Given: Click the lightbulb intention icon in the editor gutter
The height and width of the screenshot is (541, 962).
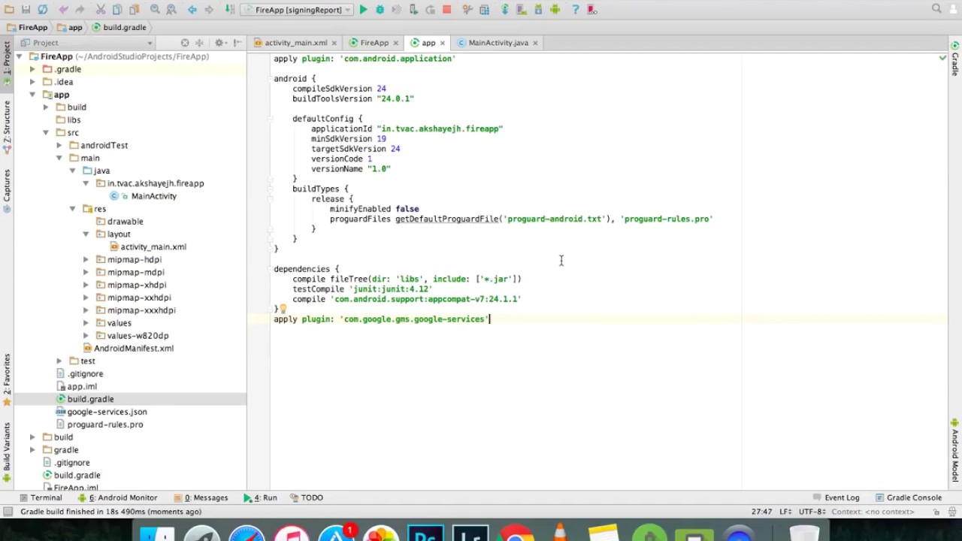Looking at the screenshot, I should tap(283, 309).
